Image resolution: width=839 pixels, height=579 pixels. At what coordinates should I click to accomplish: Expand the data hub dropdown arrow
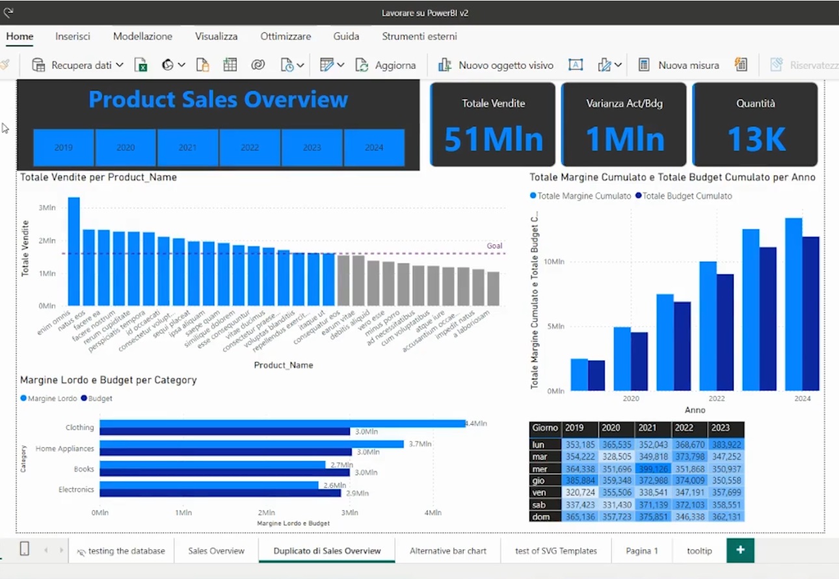[181, 65]
